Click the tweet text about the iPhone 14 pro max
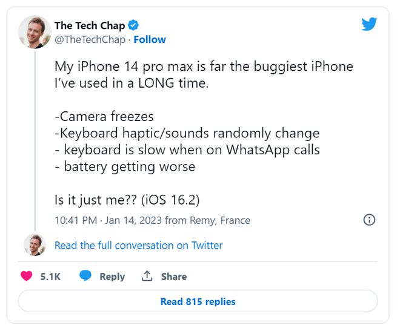Image resolution: width=400 pixels, height=331 pixels. point(204,74)
